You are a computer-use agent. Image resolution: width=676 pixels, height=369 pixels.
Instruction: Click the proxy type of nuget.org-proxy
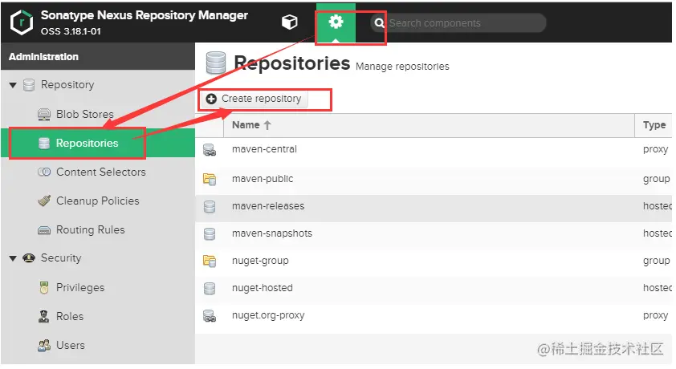point(655,315)
